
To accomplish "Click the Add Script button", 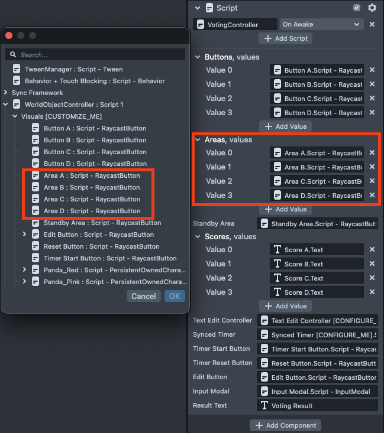I will pyautogui.click(x=286, y=38).
